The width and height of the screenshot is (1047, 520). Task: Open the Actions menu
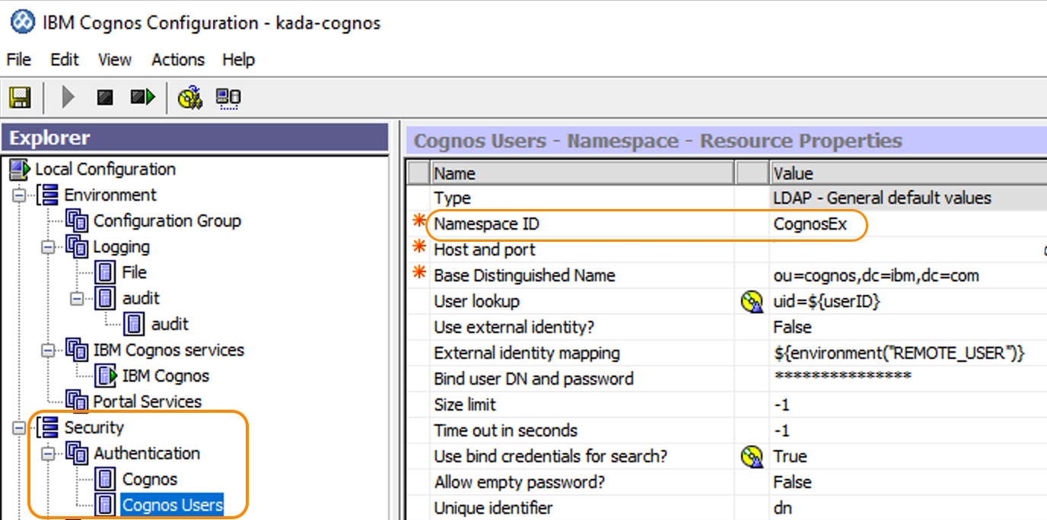(177, 59)
